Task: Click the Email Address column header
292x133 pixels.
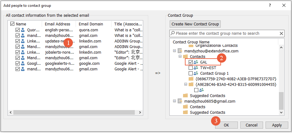Action: (x=57, y=24)
